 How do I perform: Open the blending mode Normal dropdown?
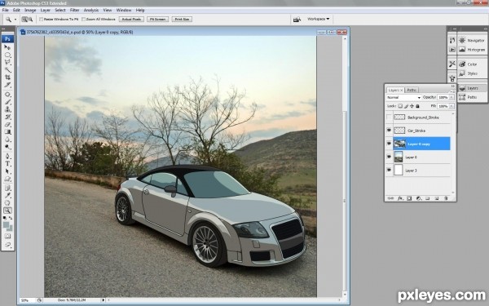click(403, 97)
